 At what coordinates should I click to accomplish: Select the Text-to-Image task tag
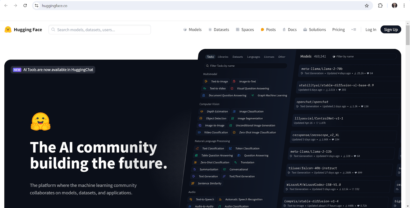tap(217, 81)
